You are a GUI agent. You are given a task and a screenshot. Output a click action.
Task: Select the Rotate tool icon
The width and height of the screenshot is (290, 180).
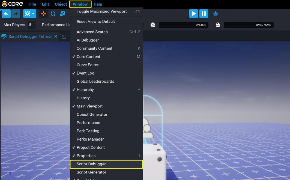53,14
